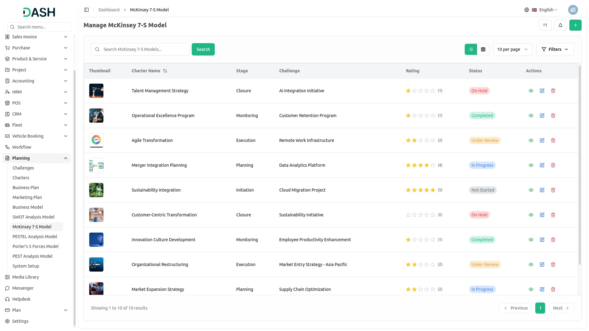The height and width of the screenshot is (331, 589).
Task: View Customer-Centric Transformation via eye icon
Action: point(531,215)
